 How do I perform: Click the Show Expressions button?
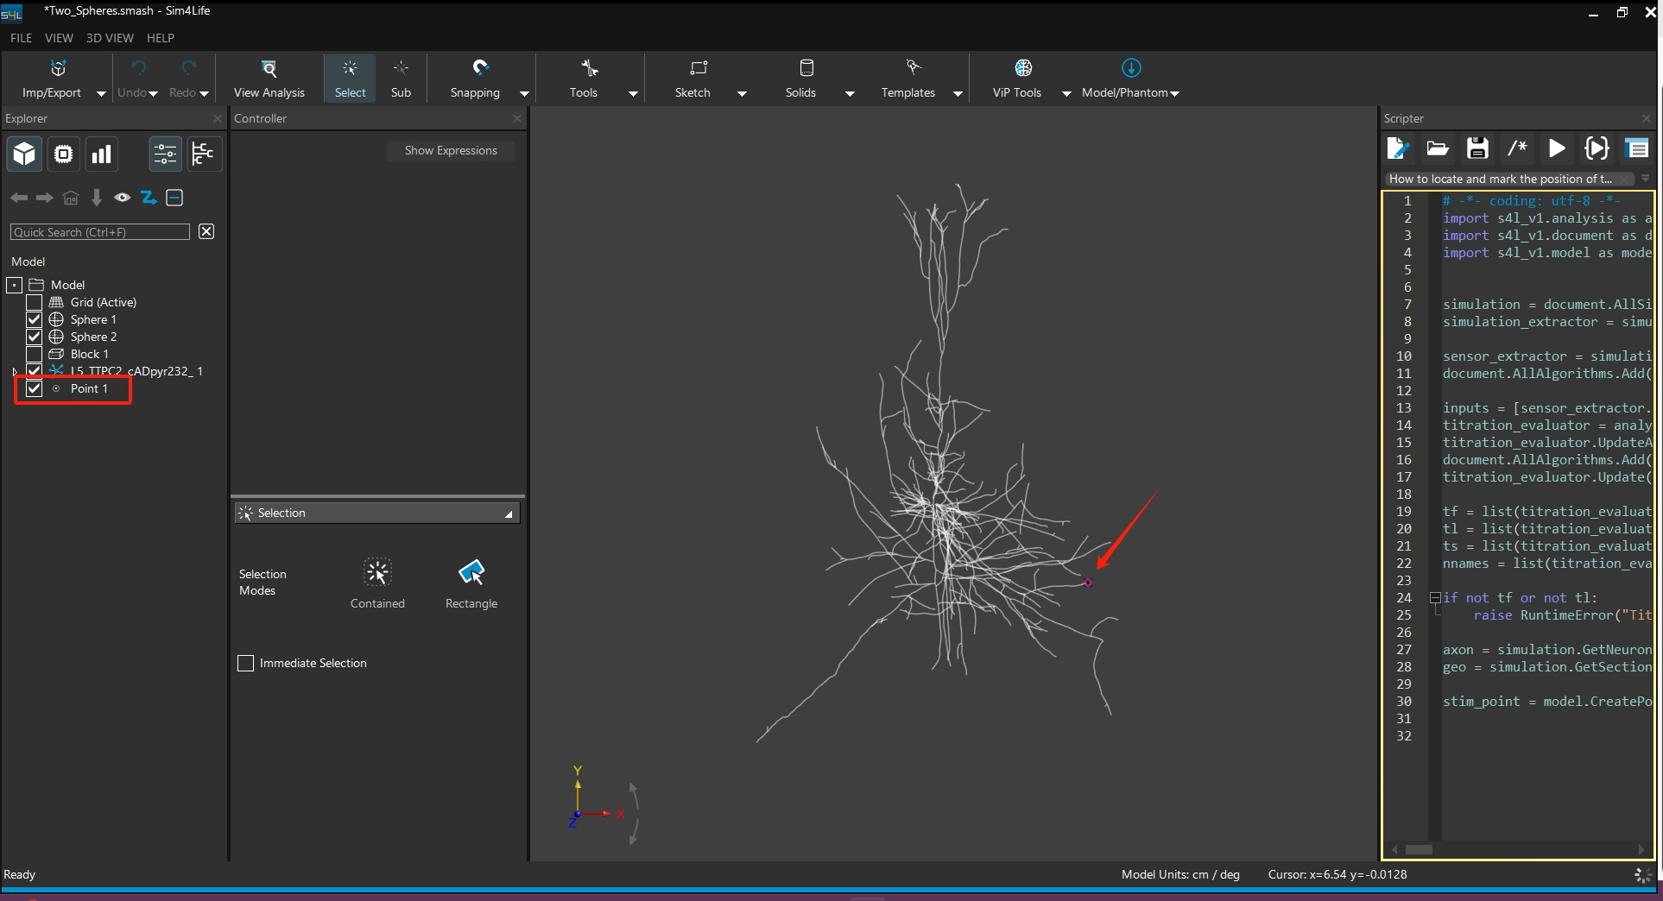[x=451, y=150]
